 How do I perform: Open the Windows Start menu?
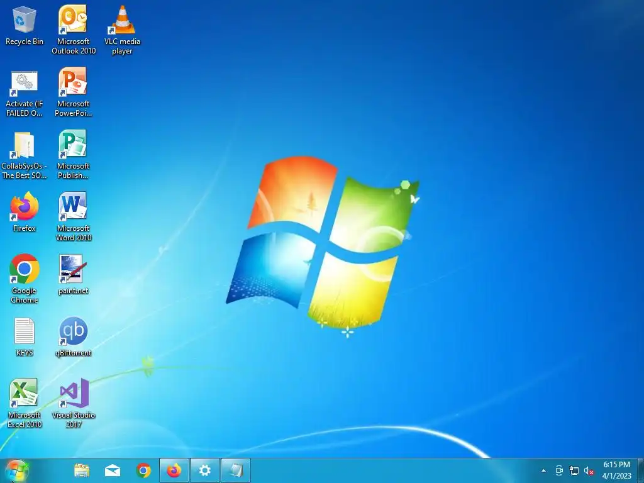17,470
